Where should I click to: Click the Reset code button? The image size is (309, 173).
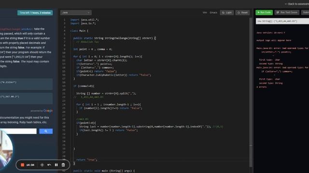pyautogui.click(x=242, y=12)
